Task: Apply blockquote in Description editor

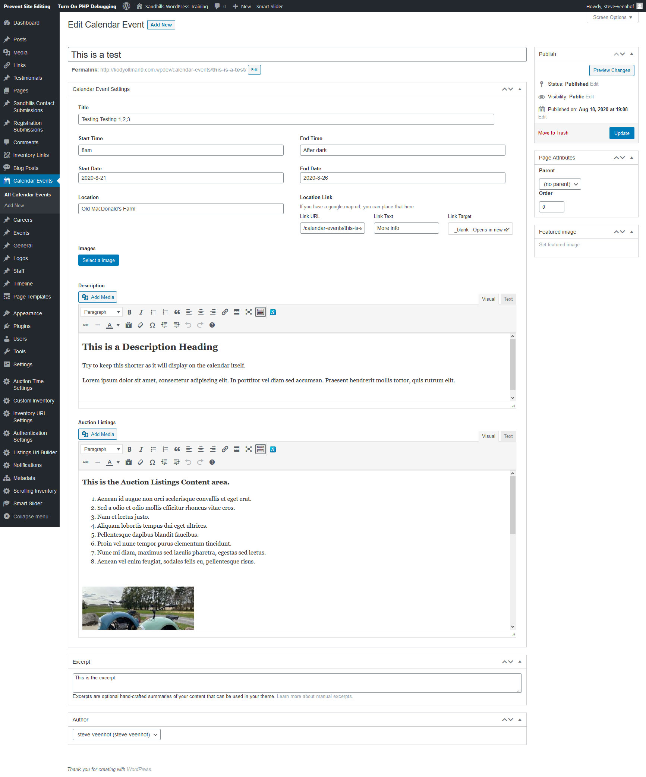Action: [x=177, y=312]
